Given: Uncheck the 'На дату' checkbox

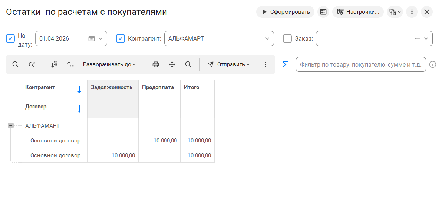Looking at the screenshot, I should (10, 38).
